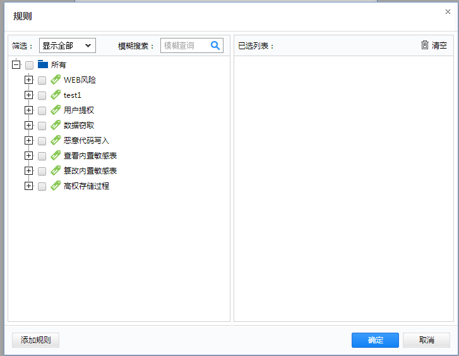459x356 pixels.
Task: Open the 显示全部 filter dropdown
Action: pos(67,45)
